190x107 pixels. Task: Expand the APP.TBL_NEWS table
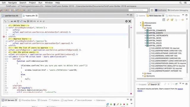point(145,38)
